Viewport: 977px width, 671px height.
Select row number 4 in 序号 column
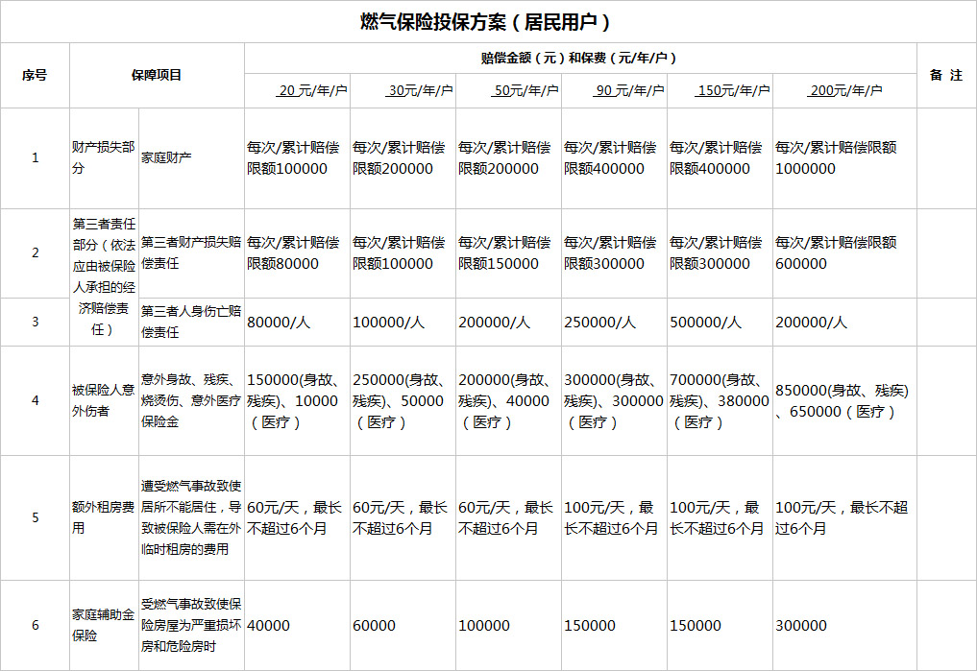[35, 401]
